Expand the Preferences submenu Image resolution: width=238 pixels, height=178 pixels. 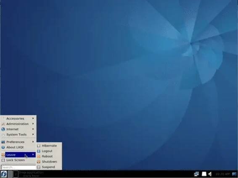click(x=19, y=142)
